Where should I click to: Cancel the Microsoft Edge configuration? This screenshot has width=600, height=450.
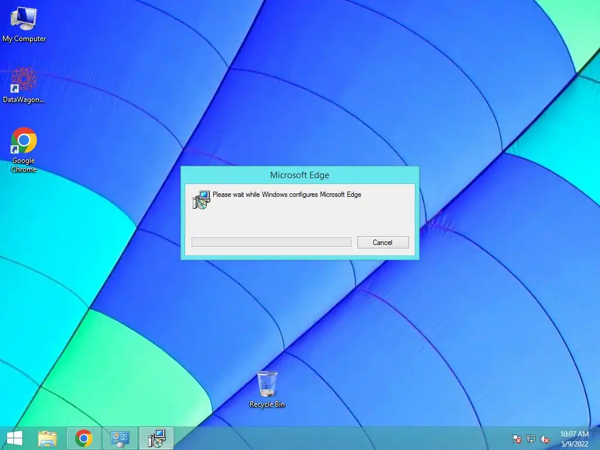click(383, 242)
